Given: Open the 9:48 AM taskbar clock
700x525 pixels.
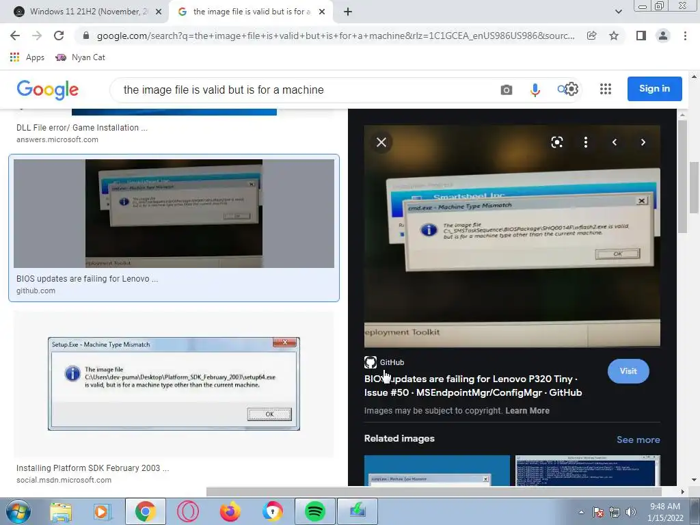Looking at the screenshot, I should 665,512.
